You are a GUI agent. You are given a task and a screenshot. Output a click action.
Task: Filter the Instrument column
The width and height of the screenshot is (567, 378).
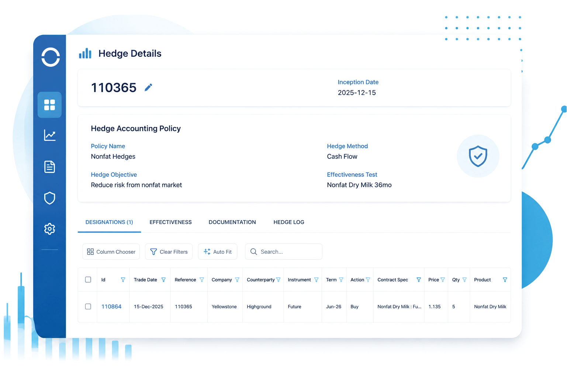316,280
